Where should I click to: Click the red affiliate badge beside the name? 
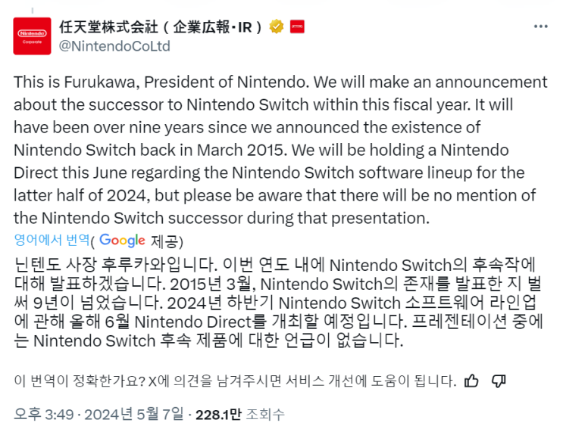coord(298,27)
